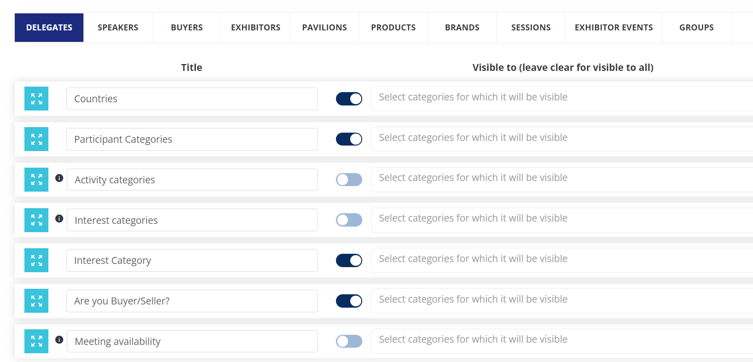
Task: Click the move icon beside Activity categories
Action: tap(36, 180)
